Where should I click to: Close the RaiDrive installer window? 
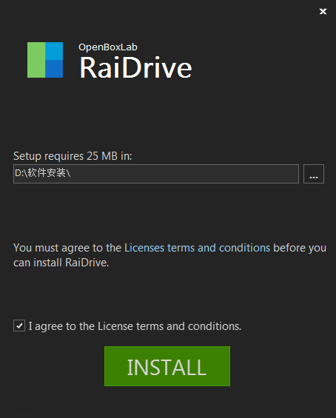323,11
